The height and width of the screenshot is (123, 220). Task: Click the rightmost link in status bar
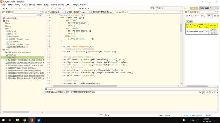coord(209,115)
